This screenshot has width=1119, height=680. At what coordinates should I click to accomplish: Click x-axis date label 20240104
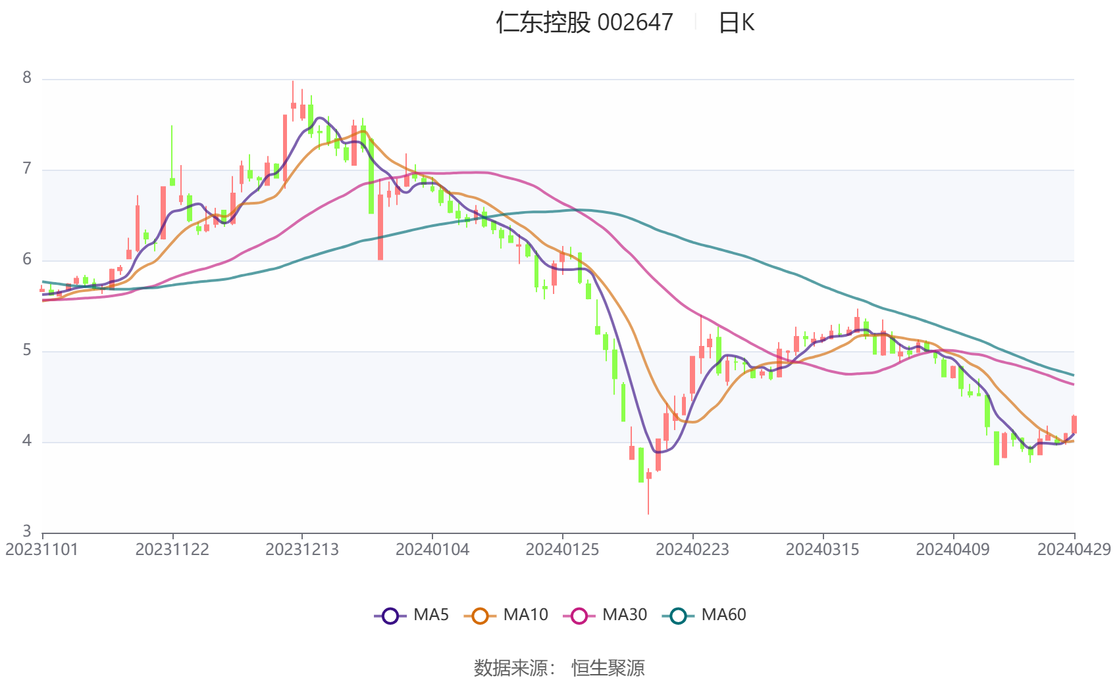(x=432, y=549)
